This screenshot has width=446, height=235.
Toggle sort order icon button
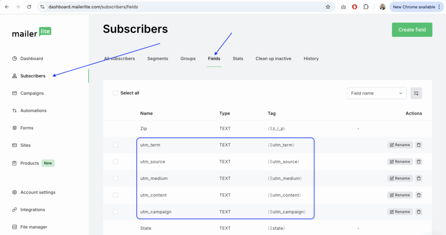[x=416, y=93]
